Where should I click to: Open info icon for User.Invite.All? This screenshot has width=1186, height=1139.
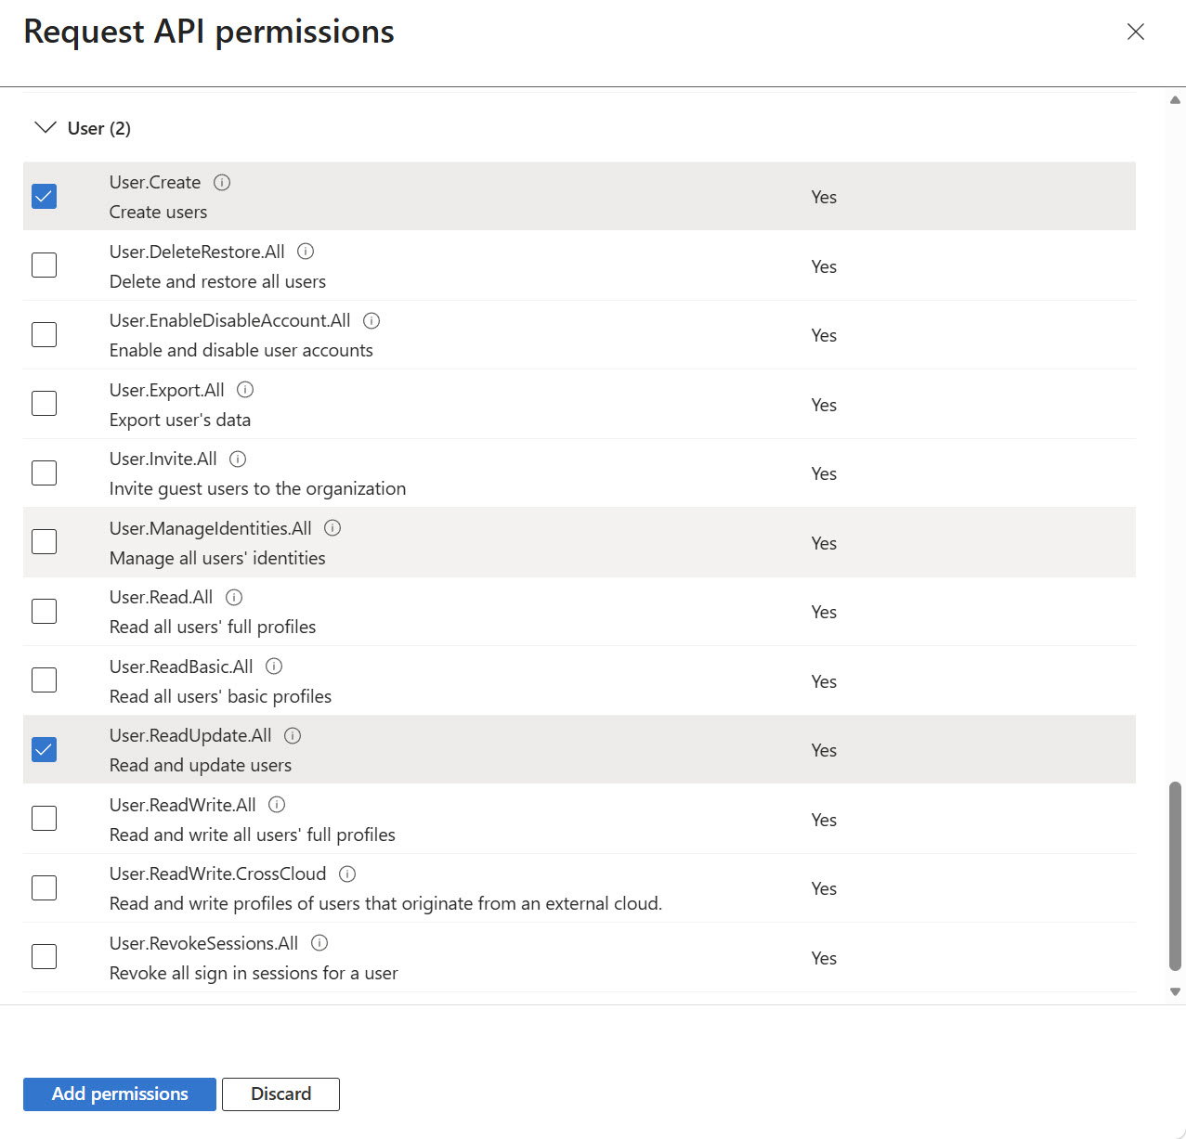238,459
